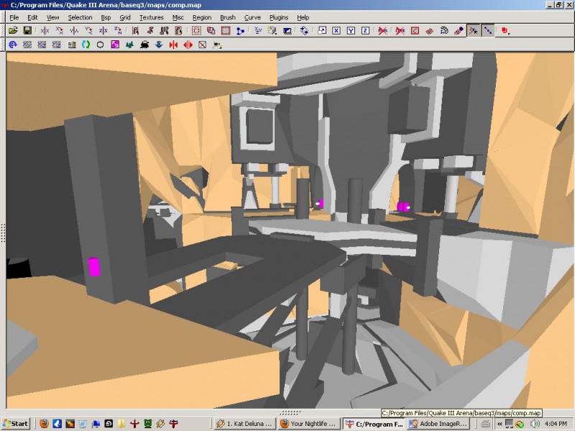Switch to the Kat Deluna taskbar window
The width and height of the screenshot is (575, 431).
click(244, 424)
